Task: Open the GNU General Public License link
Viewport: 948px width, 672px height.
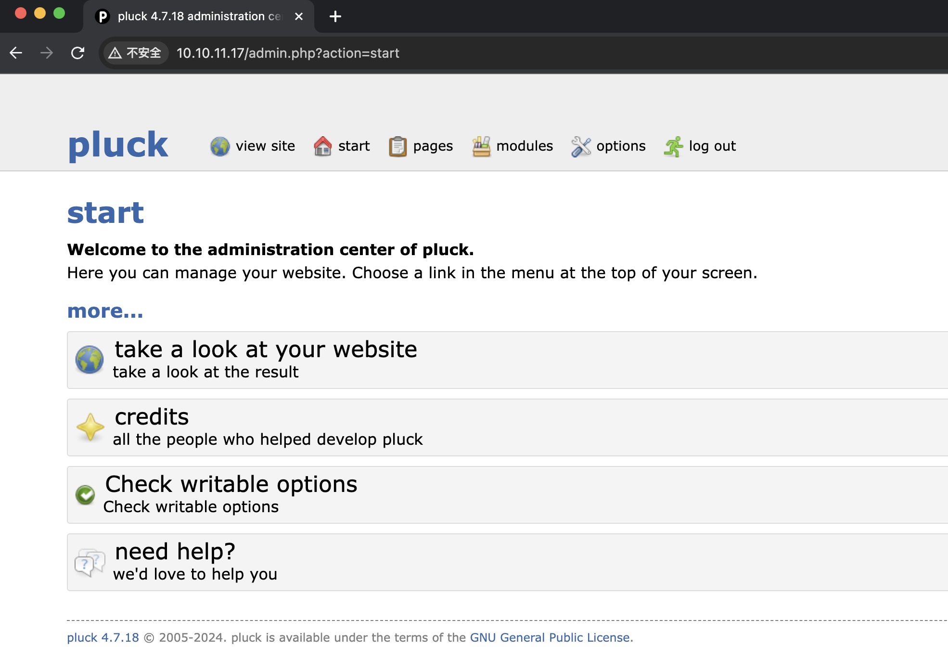Action: [550, 637]
